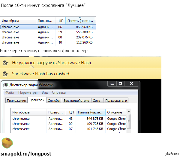Switch to the Службы tab
Screen dimensions: 180x157
pyautogui.click(x=54, y=101)
